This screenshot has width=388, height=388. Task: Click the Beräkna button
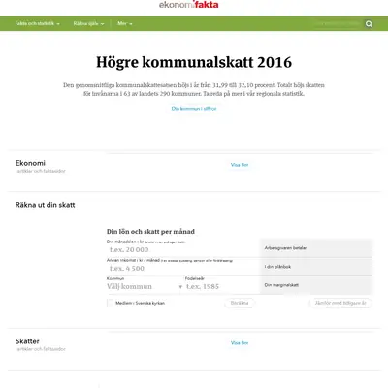[240, 303]
